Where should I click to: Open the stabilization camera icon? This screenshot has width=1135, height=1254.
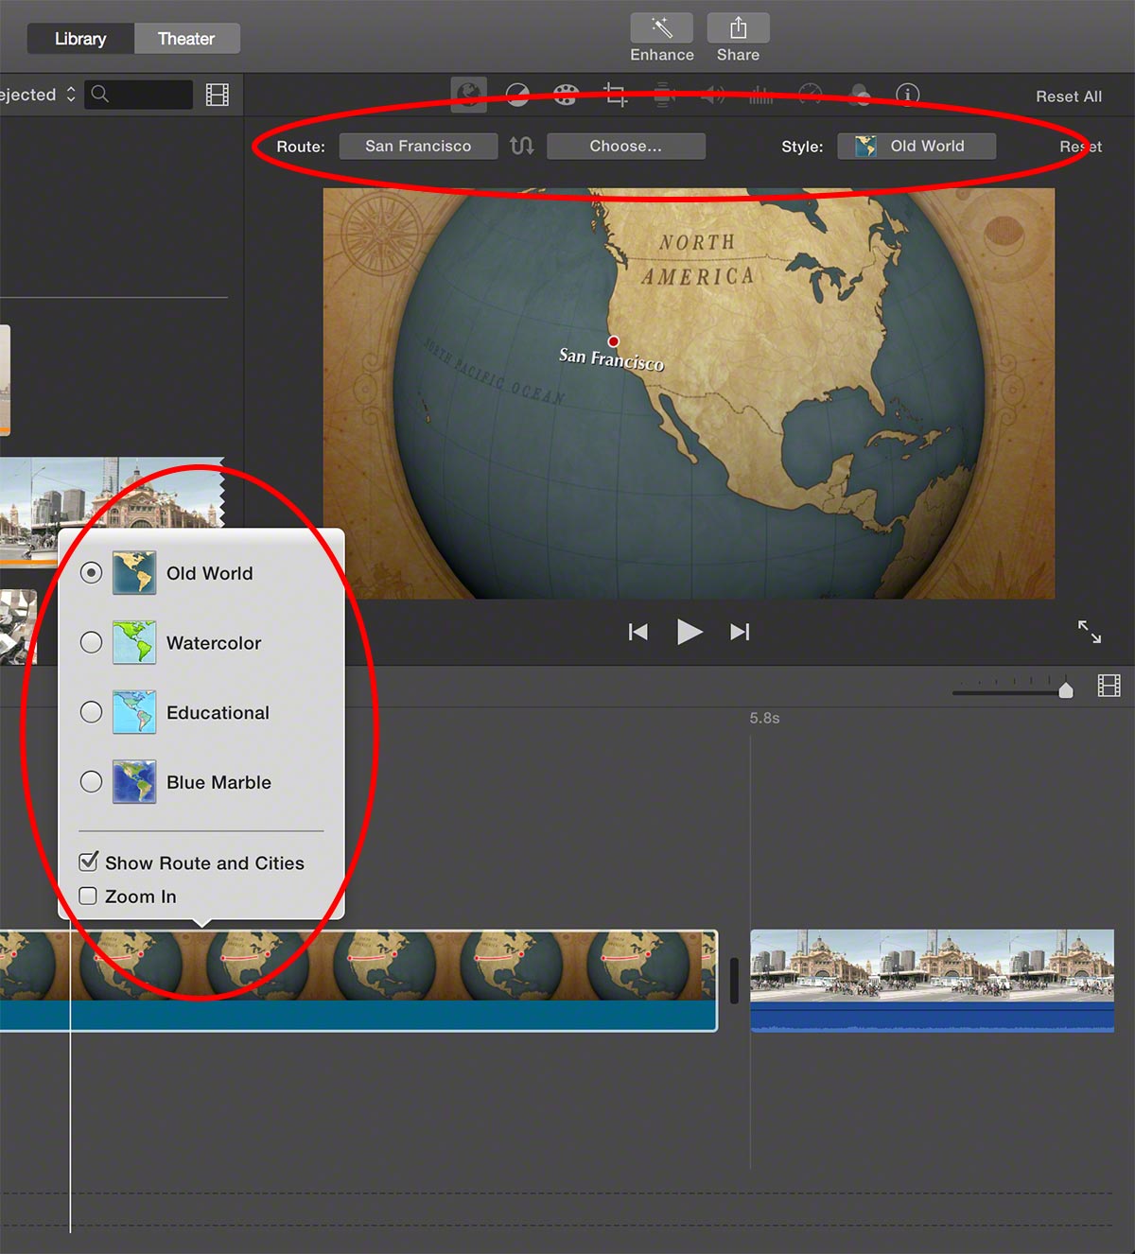click(x=664, y=95)
